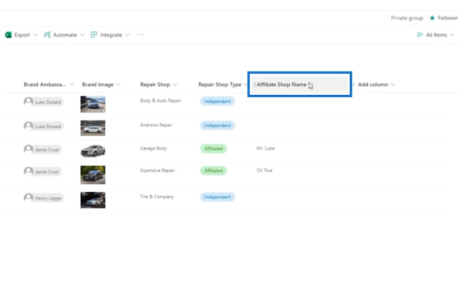458x305 pixels.
Task: Click the Andrews Repair text
Action: tap(156, 125)
